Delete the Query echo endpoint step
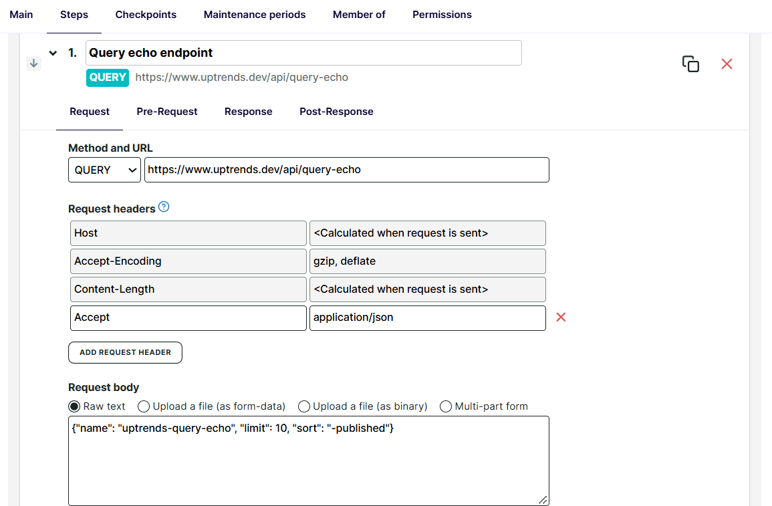The image size is (772, 506). pyautogui.click(x=727, y=64)
